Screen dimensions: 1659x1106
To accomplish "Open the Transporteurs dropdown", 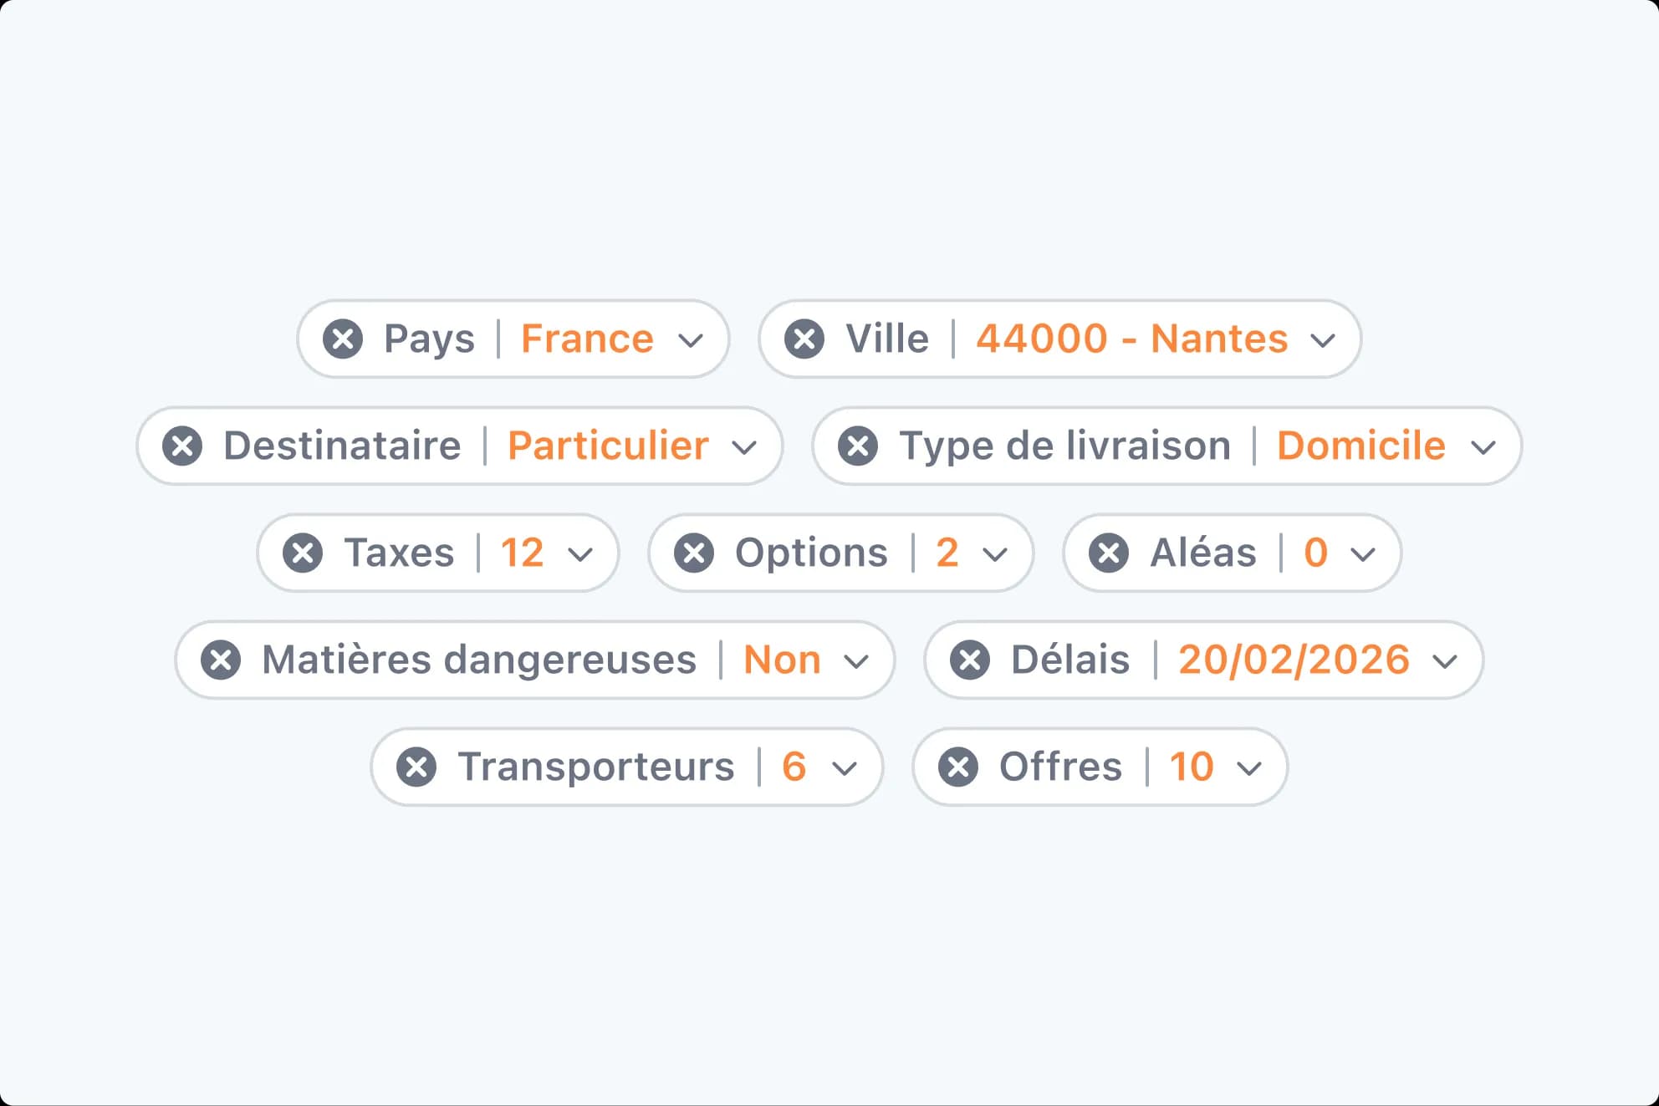I will [x=845, y=768].
